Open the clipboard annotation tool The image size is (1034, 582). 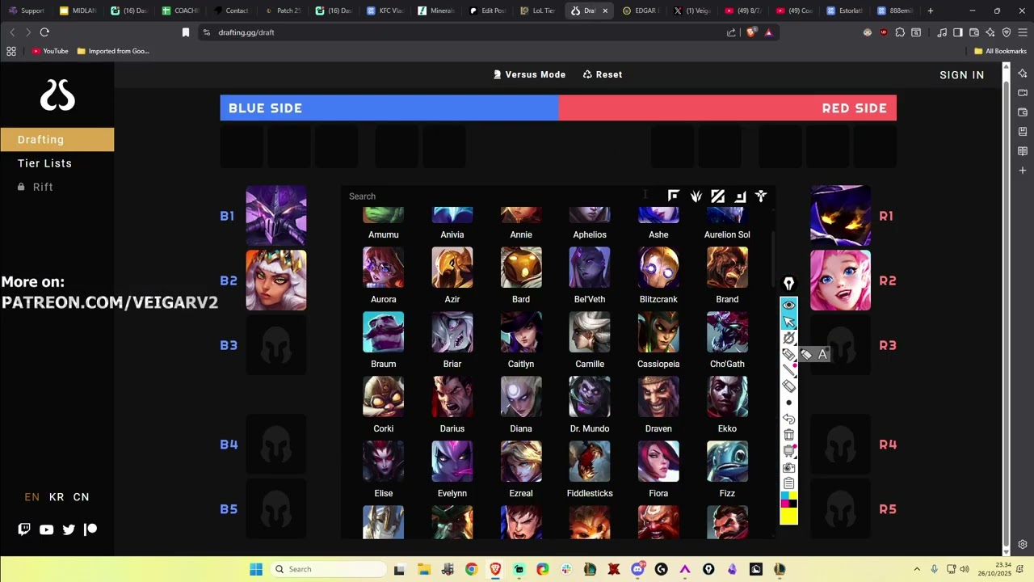[x=789, y=483]
